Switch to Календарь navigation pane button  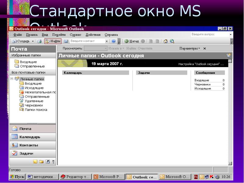[x=33, y=137]
